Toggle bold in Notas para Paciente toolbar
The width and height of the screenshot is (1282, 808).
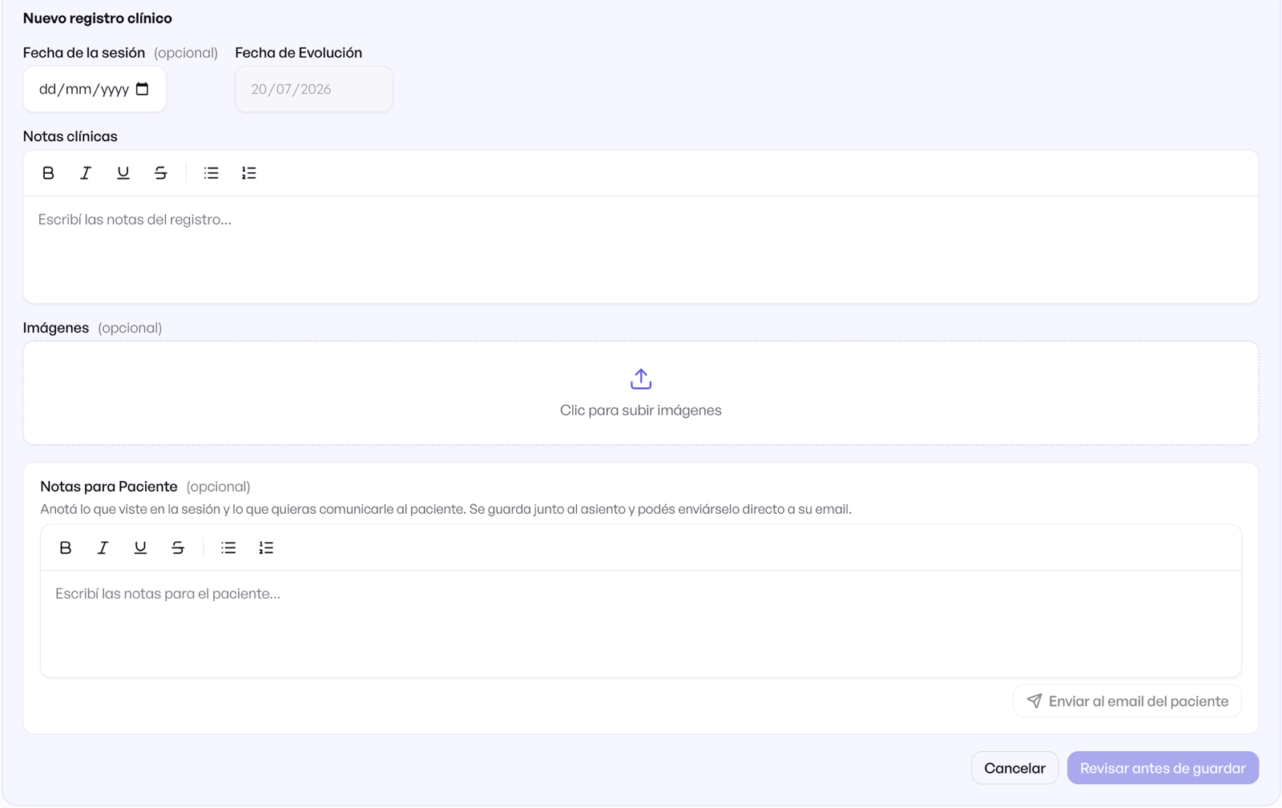pyautogui.click(x=66, y=547)
